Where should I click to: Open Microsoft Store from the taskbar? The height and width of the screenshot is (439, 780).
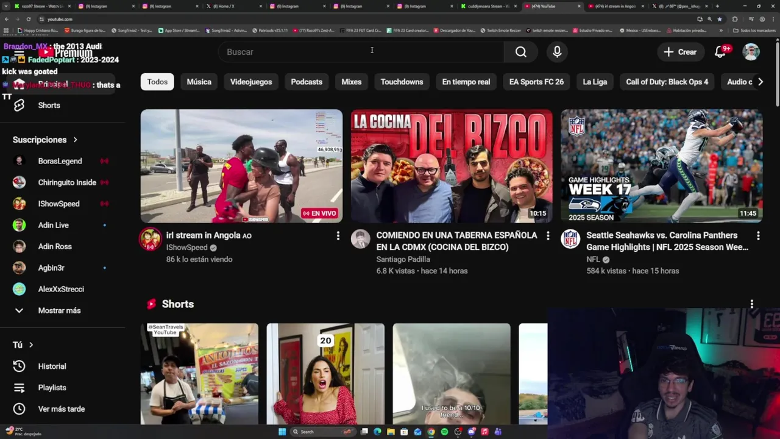click(x=404, y=432)
